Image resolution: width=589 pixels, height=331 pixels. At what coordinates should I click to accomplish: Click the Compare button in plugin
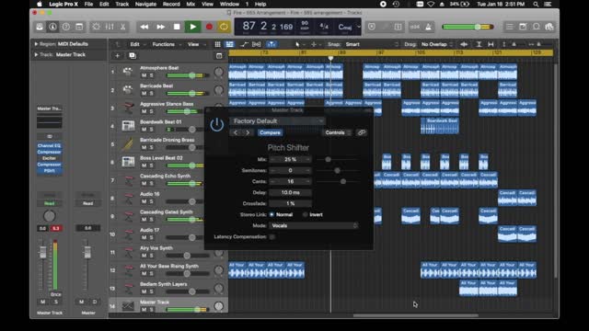pyautogui.click(x=270, y=132)
